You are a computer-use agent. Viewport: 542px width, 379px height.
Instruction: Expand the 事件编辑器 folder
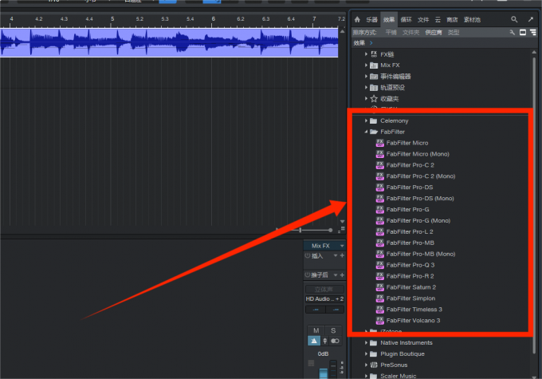366,76
